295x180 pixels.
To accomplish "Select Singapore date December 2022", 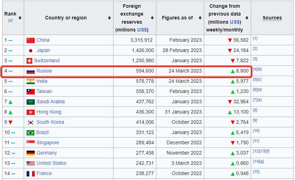I will tap(184, 143).
